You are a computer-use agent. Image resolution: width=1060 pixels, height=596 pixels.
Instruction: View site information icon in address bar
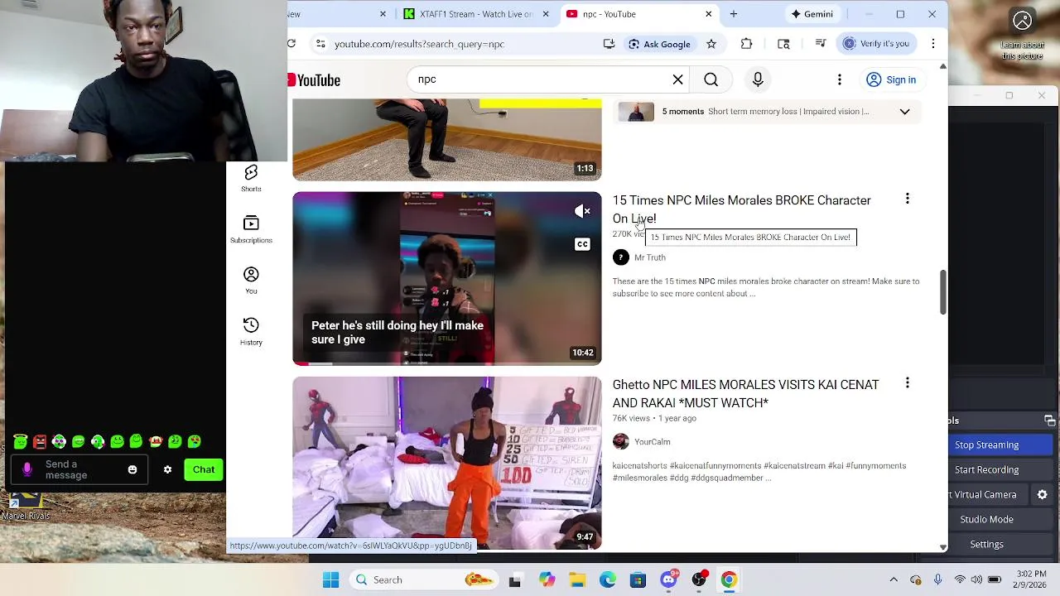(320, 44)
